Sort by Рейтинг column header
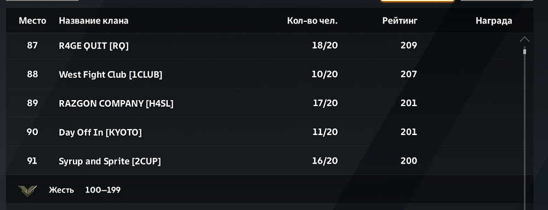Image resolution: width=548 pixels, height=210 pixels. pos(399,21)
